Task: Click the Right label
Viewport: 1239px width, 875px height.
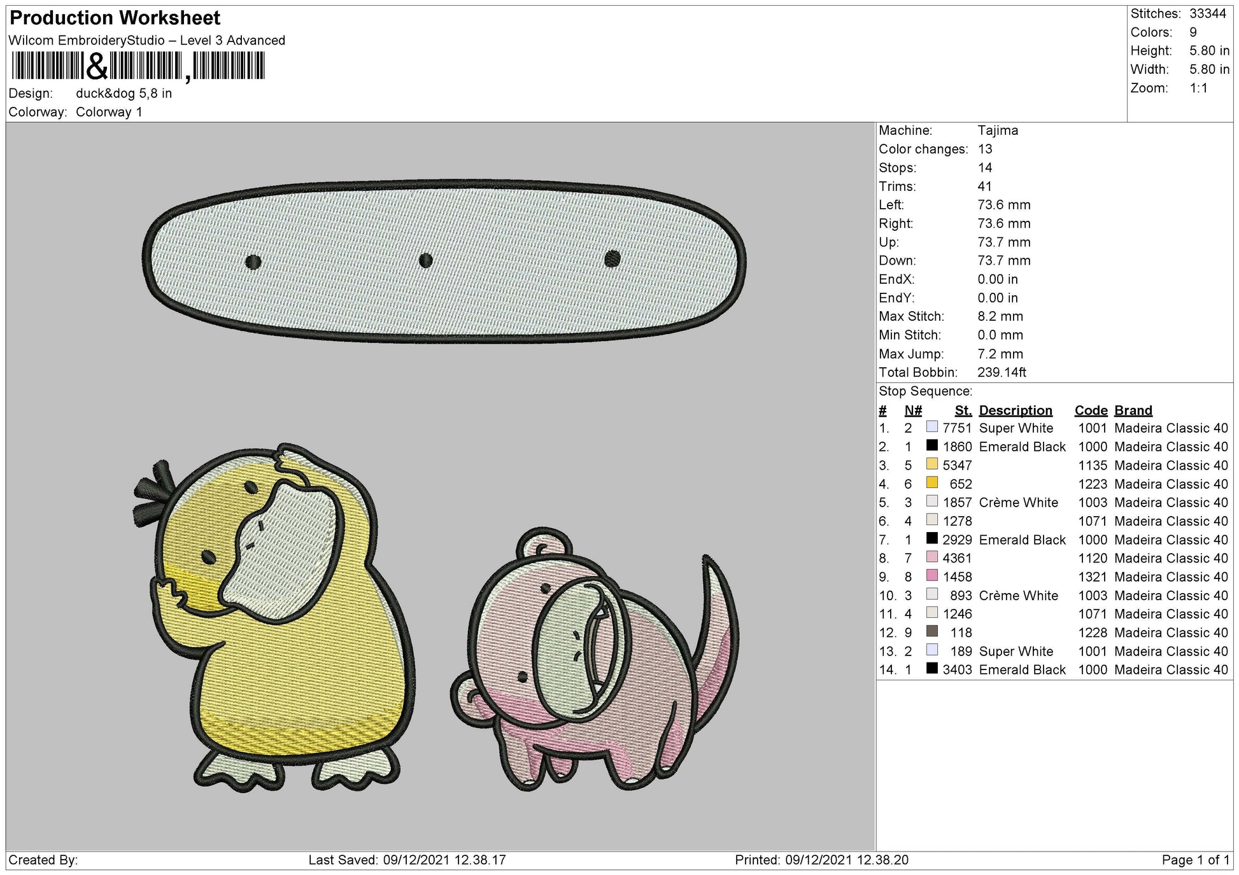Action: tap(896, 223)
